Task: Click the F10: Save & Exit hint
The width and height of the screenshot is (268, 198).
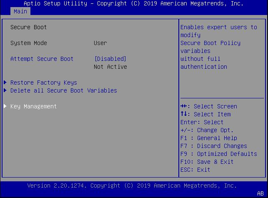Action: point(207,162)
